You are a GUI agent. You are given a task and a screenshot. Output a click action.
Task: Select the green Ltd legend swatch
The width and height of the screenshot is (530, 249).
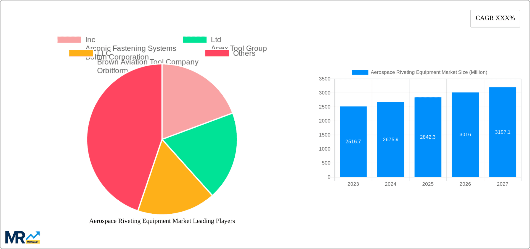tap(194, 40)
